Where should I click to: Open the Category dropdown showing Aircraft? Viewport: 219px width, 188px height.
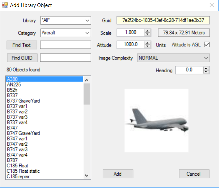[x=88, y=33]
